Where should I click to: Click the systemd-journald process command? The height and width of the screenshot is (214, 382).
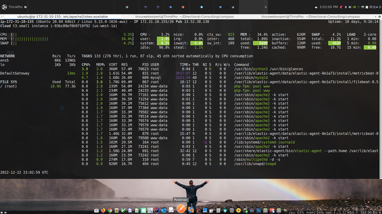pyautogui.click(x=264, y=142)
